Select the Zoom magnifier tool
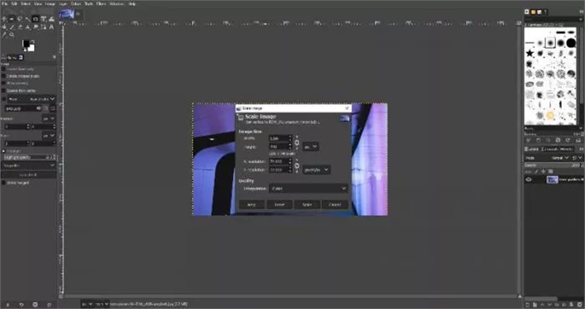 [11, 34]
